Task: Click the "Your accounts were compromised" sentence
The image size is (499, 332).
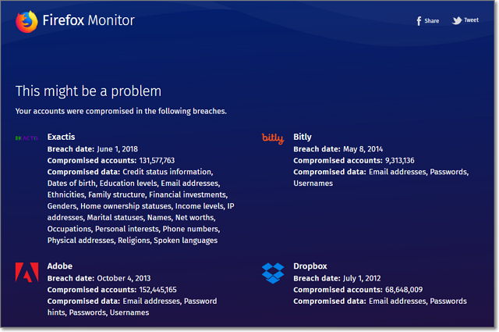Action: tap(121, 111)
